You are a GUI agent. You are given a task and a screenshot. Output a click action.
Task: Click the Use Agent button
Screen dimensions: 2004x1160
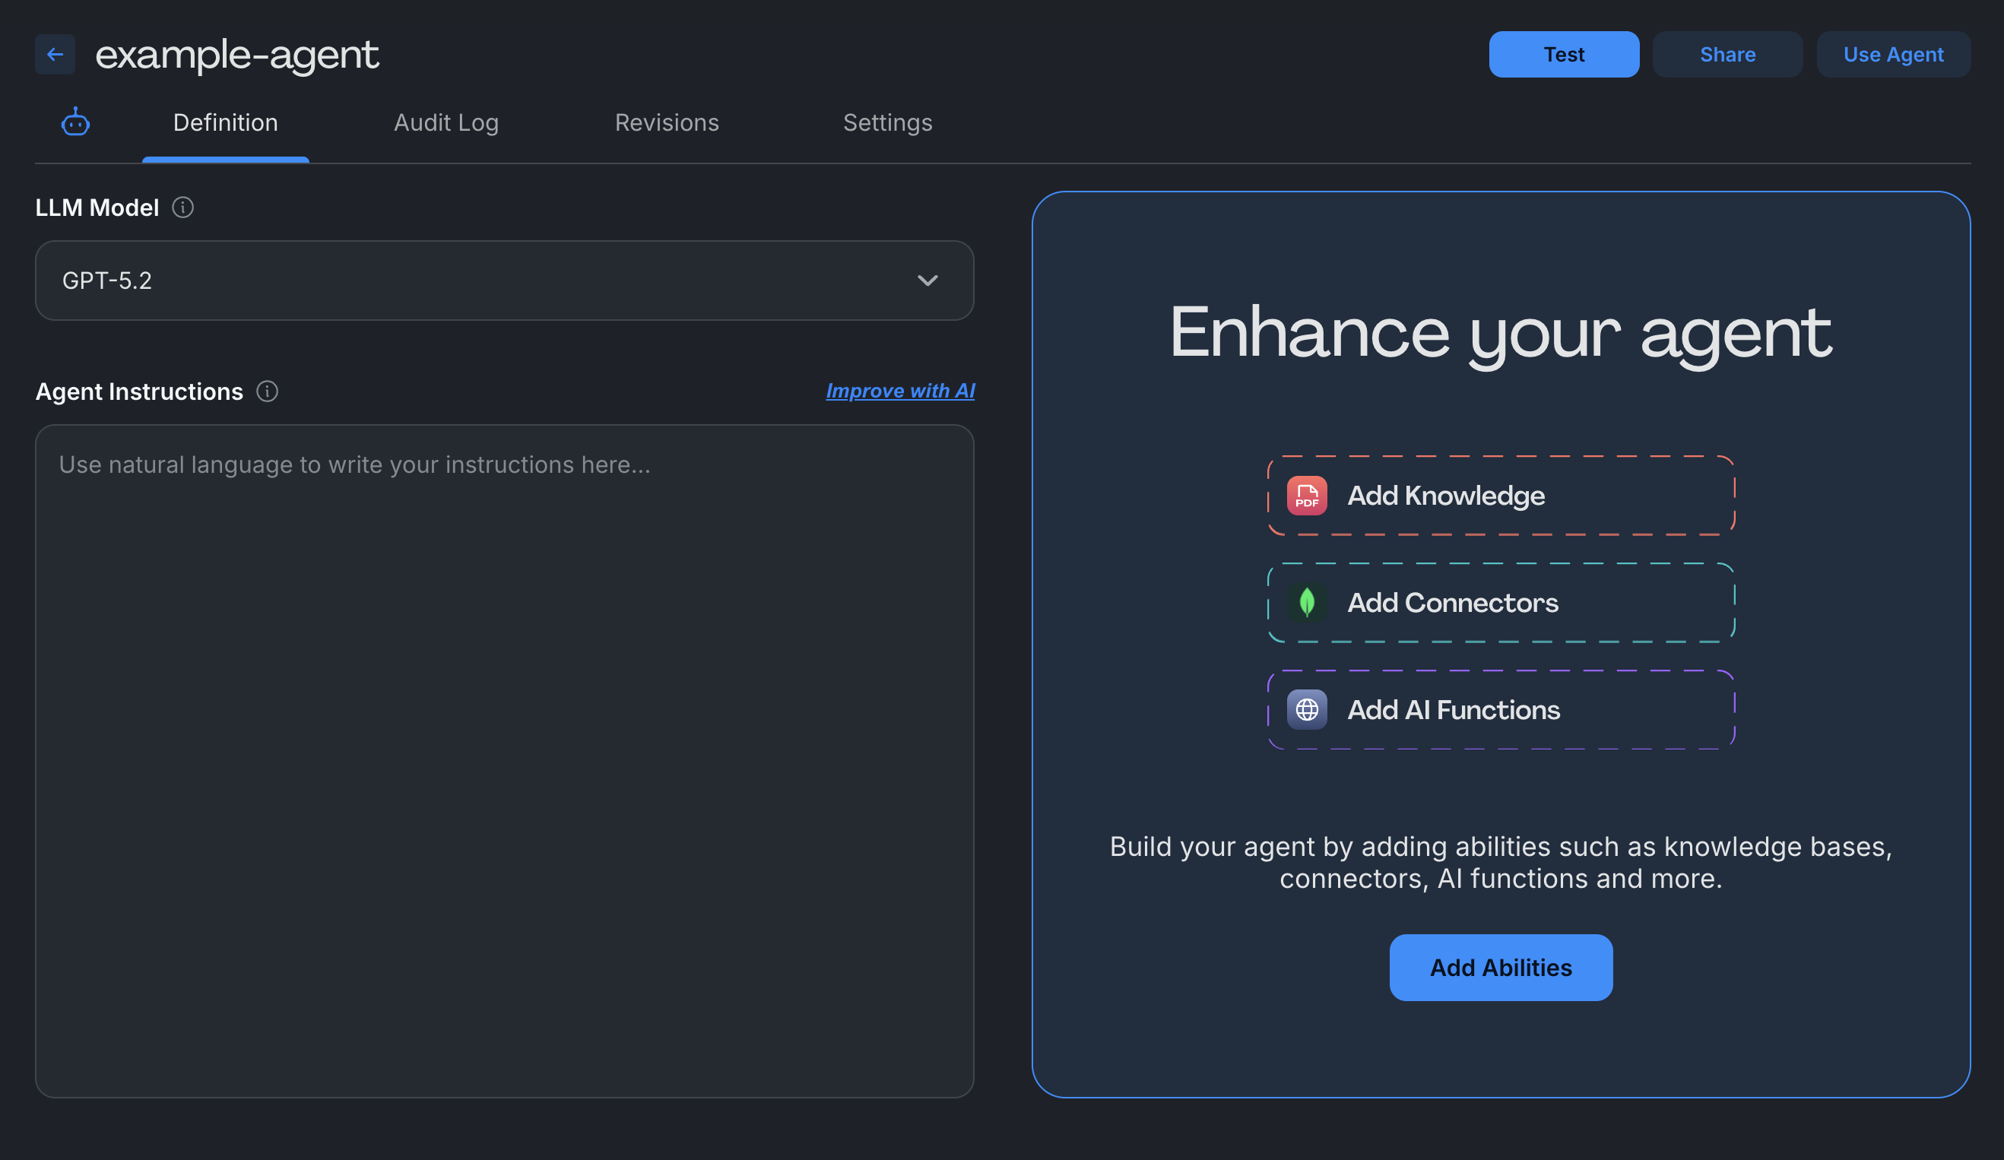(1894, 54)
